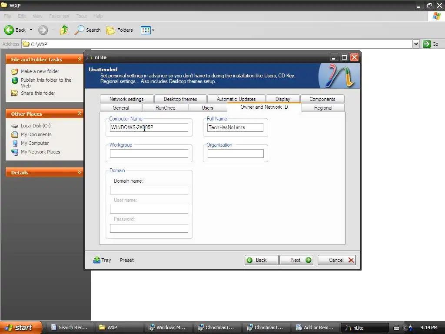Switch to Desktop themes tab
The width and height of the screenshot is (445, 334).
click(180, 99)
